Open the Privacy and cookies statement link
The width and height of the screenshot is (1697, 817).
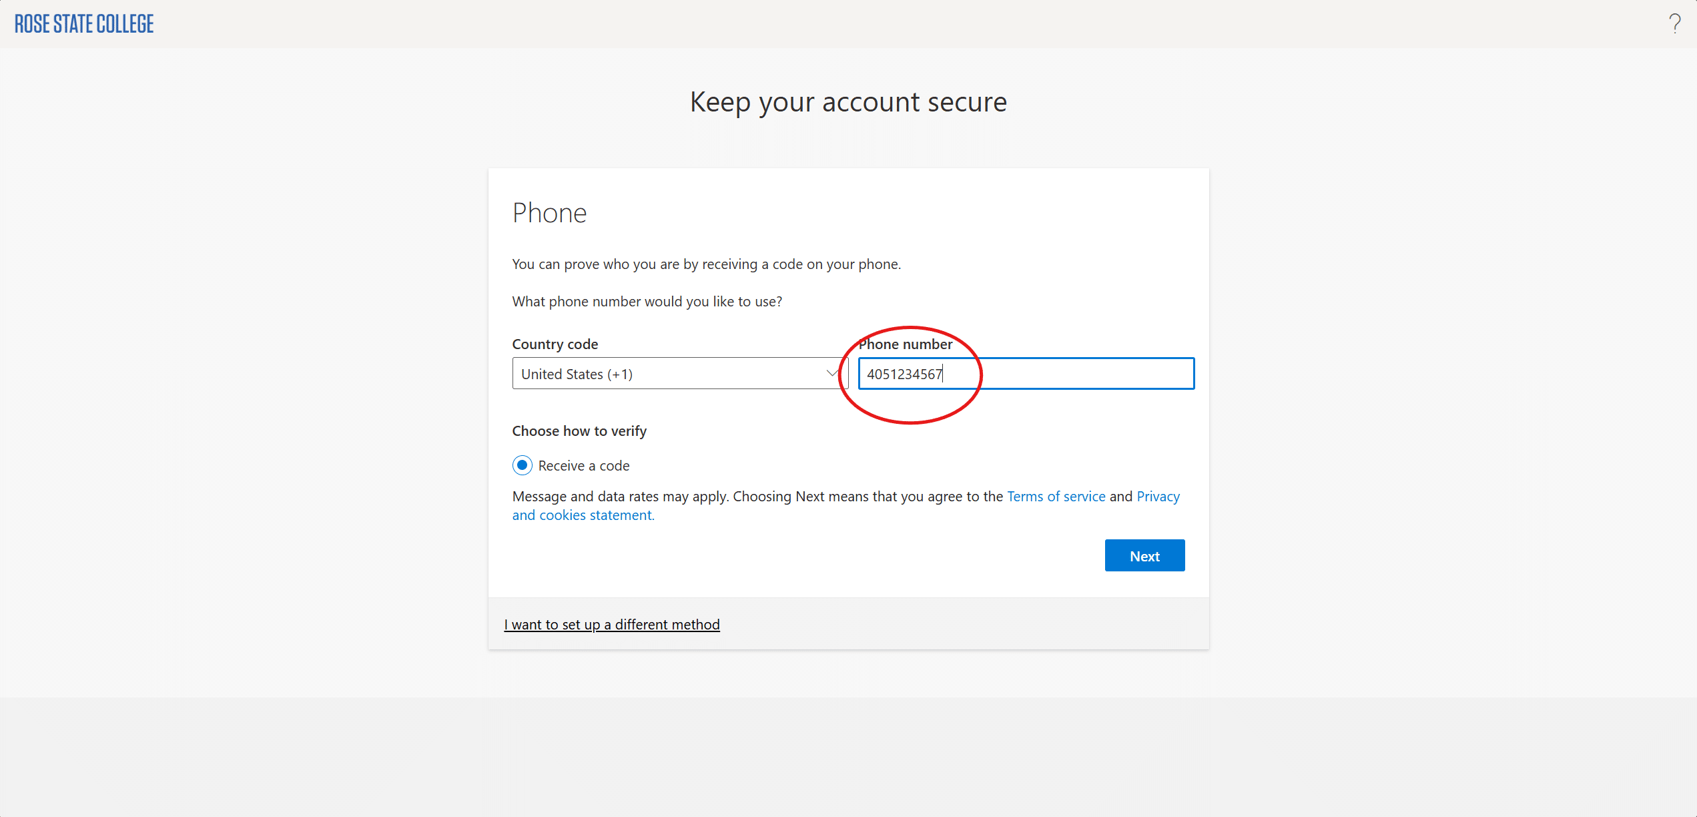583,515
